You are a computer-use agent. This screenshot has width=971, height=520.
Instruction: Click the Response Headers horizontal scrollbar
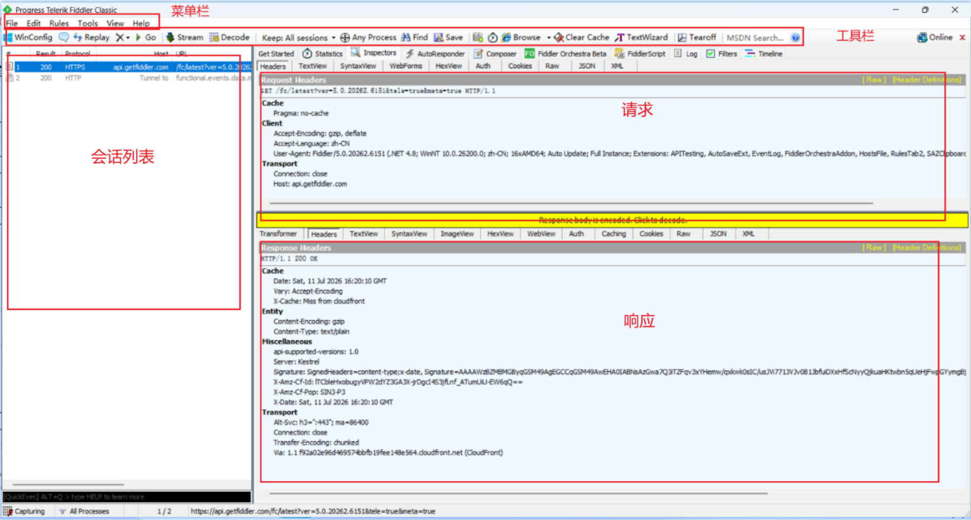tap(518, 493)
